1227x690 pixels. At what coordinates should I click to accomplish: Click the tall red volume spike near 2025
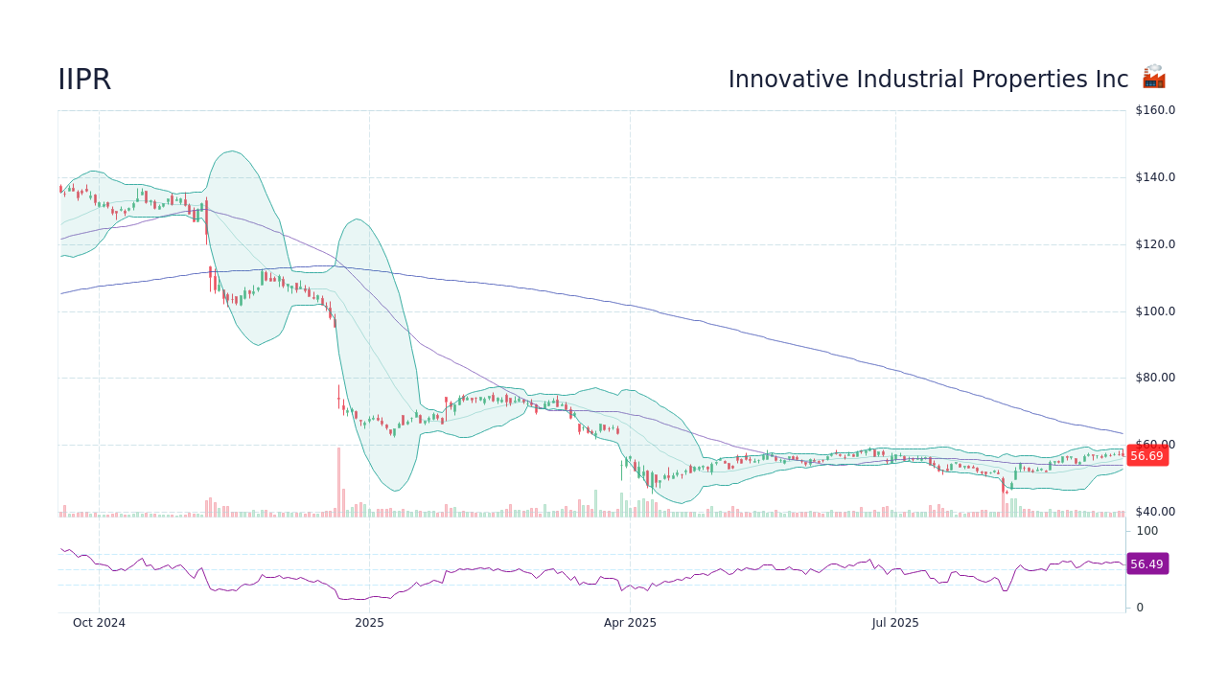340,479
